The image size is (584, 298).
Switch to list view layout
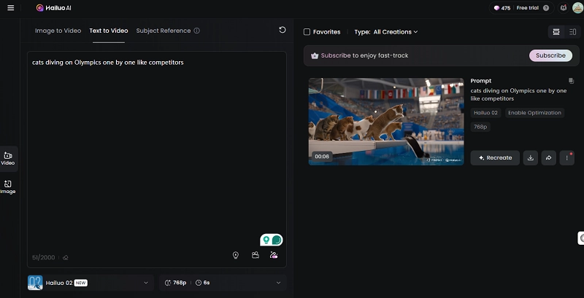(556, 32)
